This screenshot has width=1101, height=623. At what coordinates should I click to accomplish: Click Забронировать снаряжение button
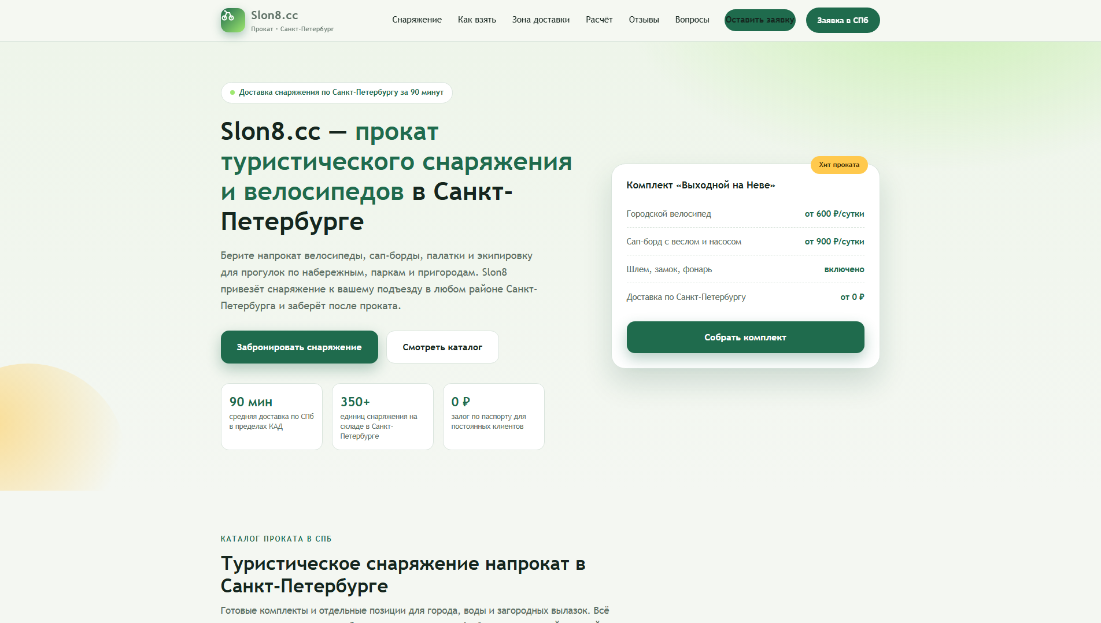point(300,347)
